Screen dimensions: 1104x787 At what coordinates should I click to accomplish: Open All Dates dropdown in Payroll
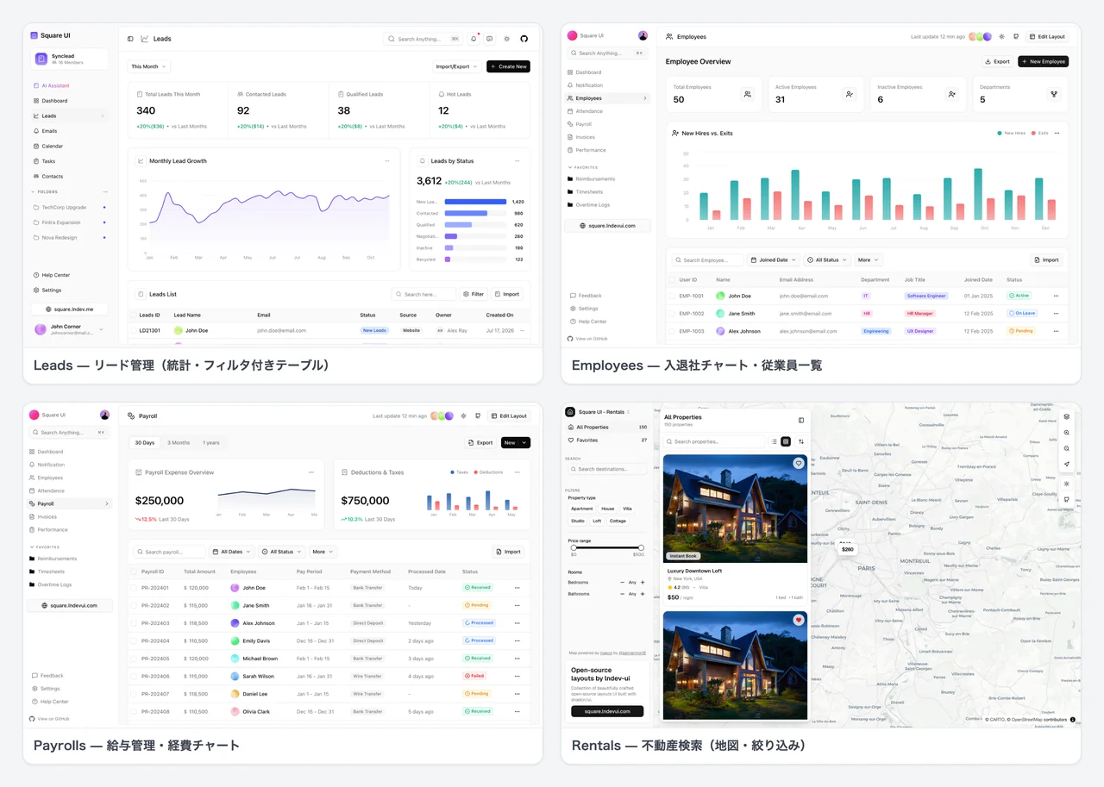(232, 552)
